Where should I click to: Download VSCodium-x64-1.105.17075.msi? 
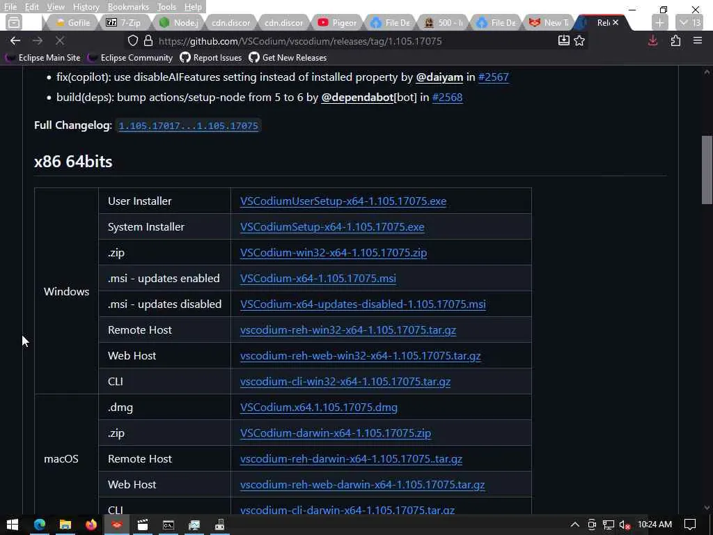[x=318, y=279]
